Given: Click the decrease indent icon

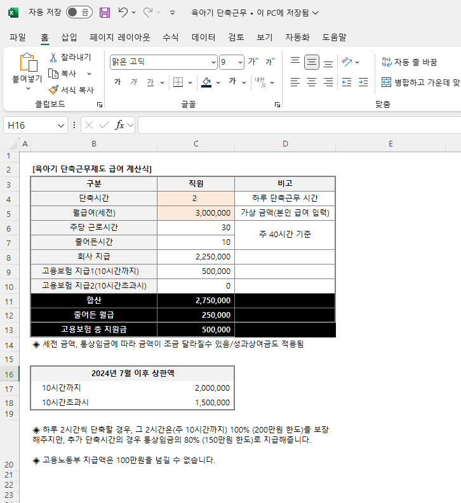Looking at the screenshot, I should (347, 82).
